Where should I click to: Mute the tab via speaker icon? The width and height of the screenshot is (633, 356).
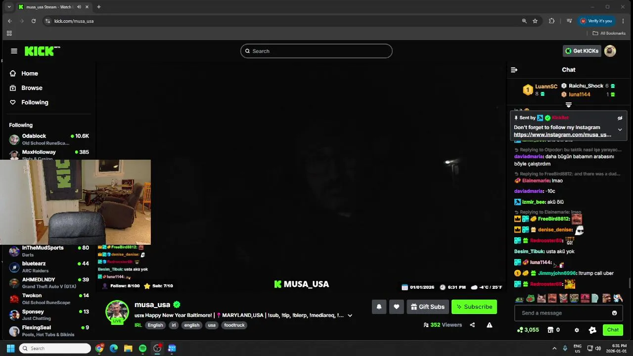pos(79,7)
